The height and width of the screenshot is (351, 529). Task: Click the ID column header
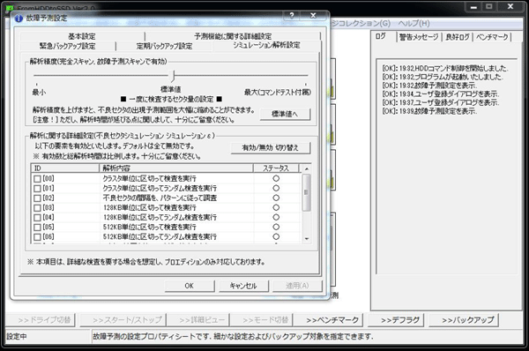click(65, 168)
